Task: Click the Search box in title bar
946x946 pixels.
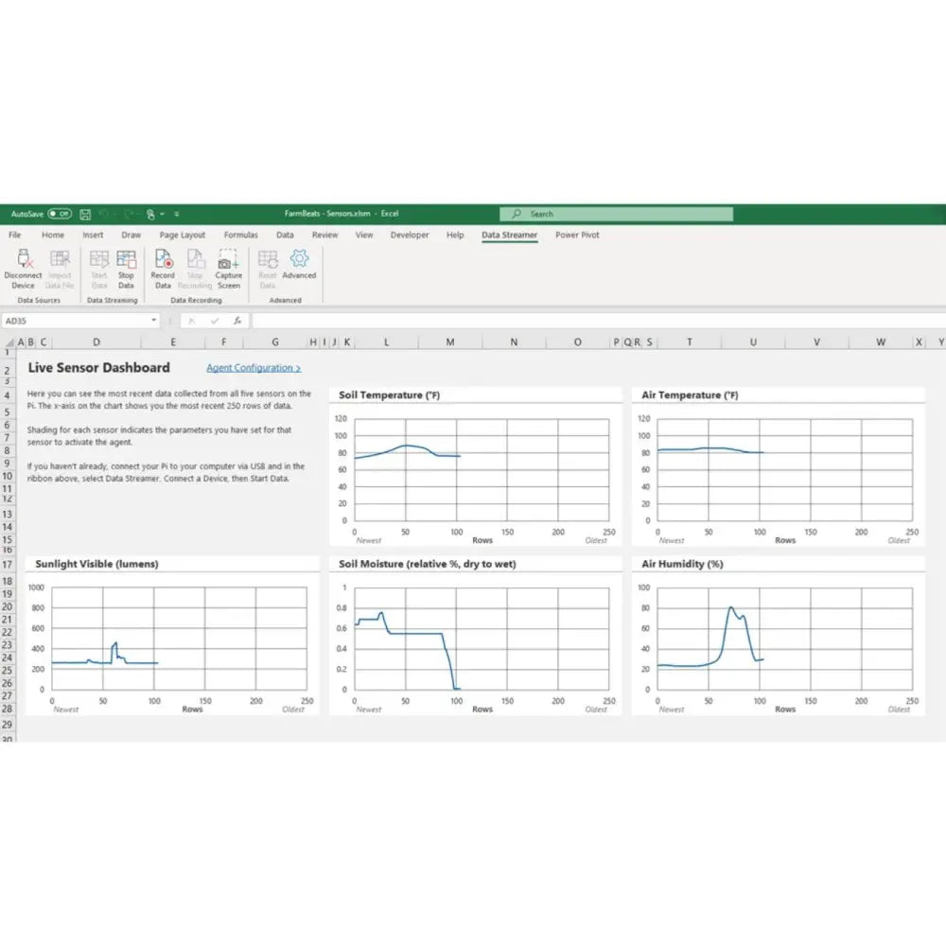Action: pyautogui.click(x=616, y=215)
